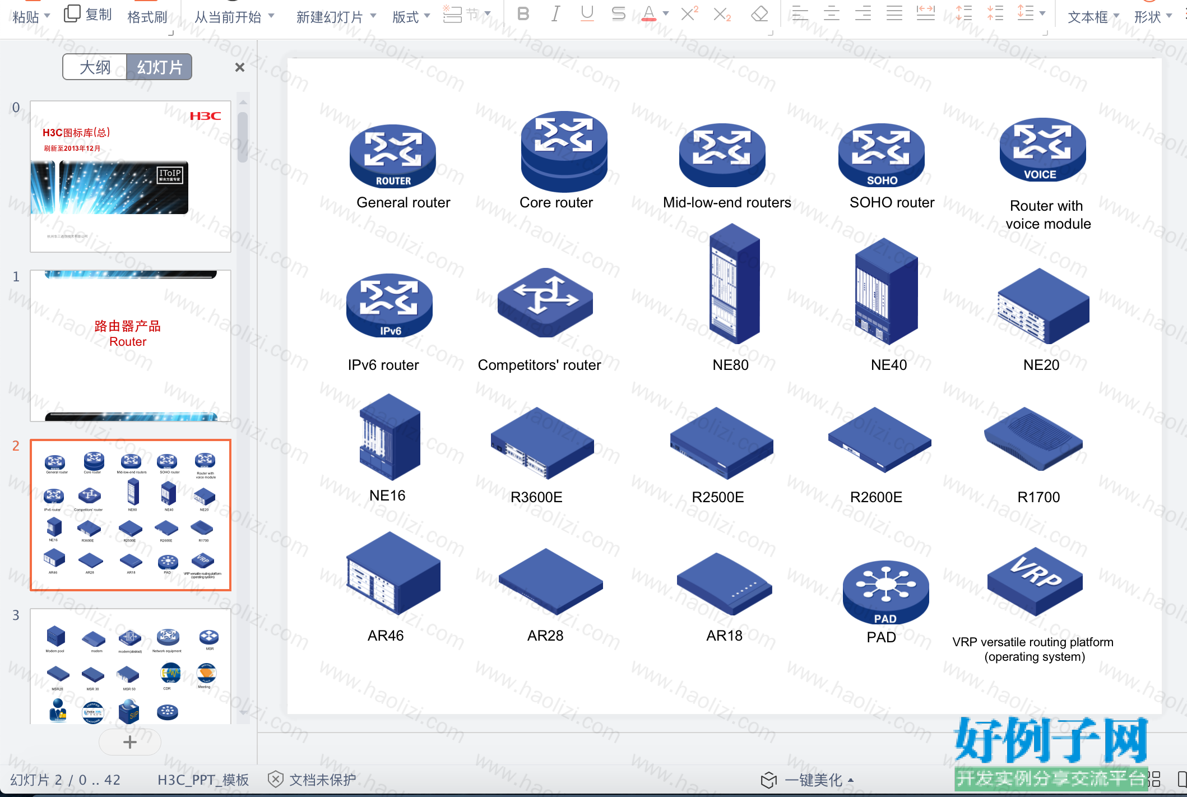This screenshot has height=797, width=1187.
Task: Select the VRP platform icon
Action: click(x=1035, y=581)
